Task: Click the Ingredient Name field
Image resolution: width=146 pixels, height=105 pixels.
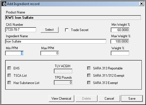Action: pyautogui.click(x=56, y=41)
